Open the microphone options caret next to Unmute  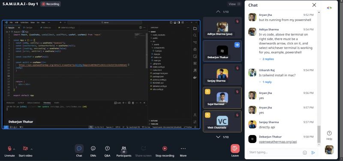[x=14, y=149]
